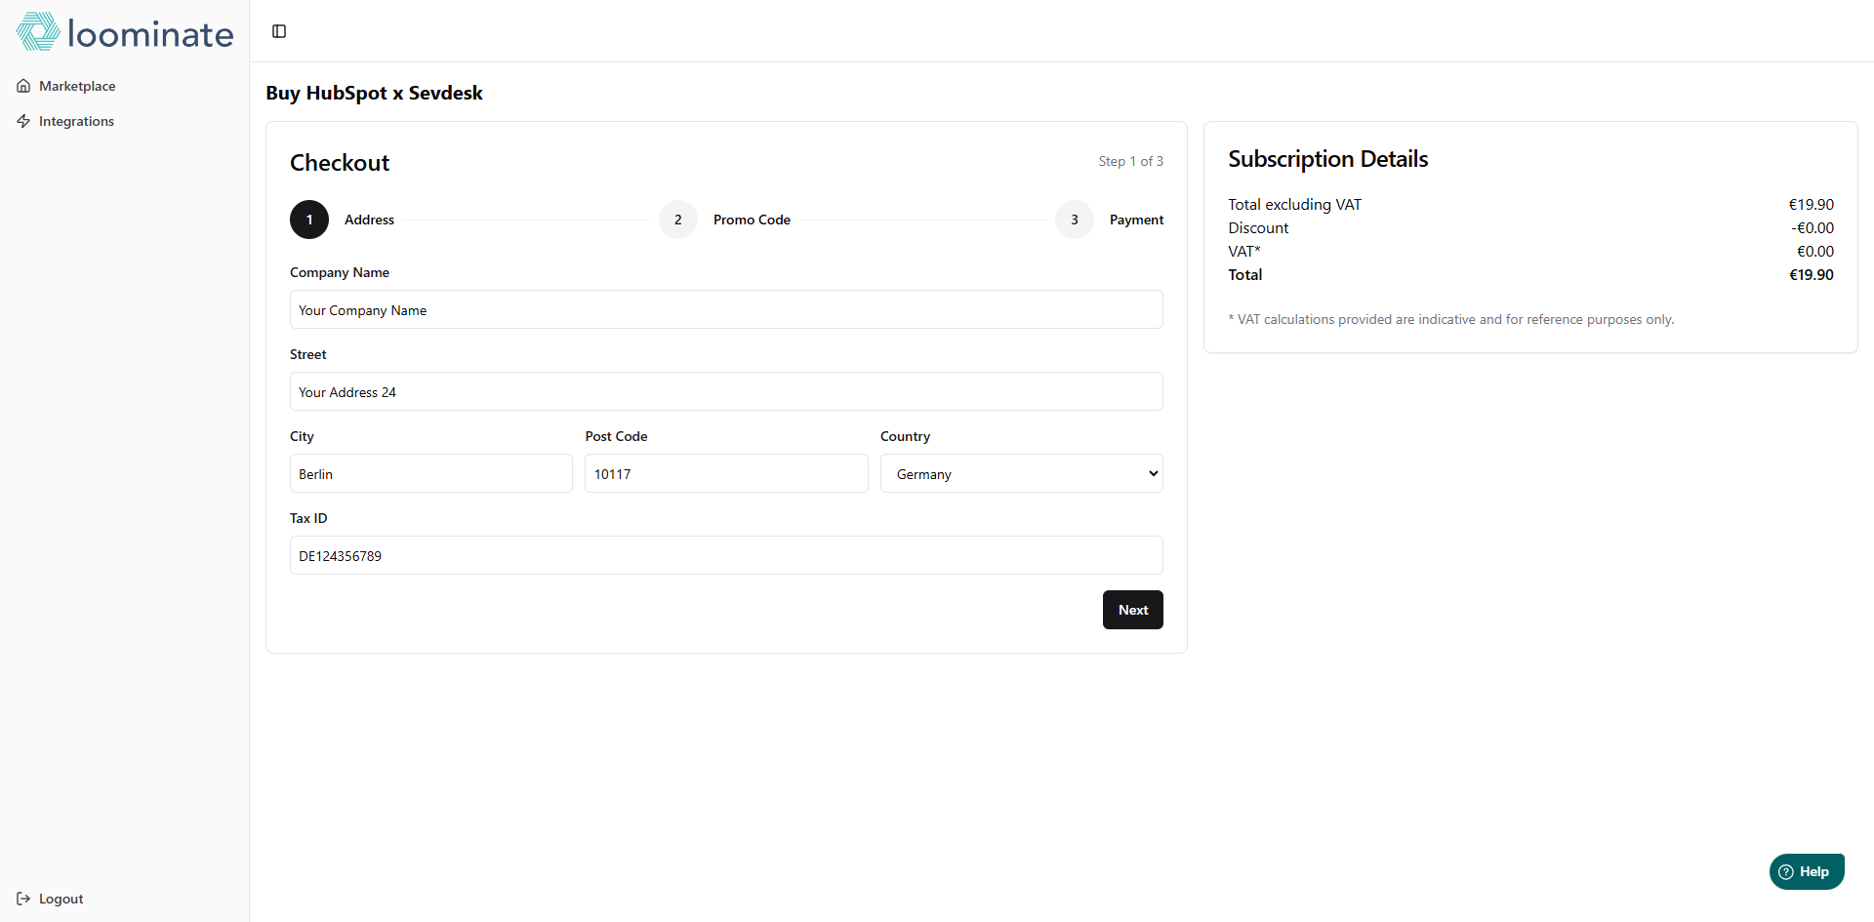The height and width of the screenshot is (922, 1874).
Task: Click the Promo Code step label
Action: (752, 220)
